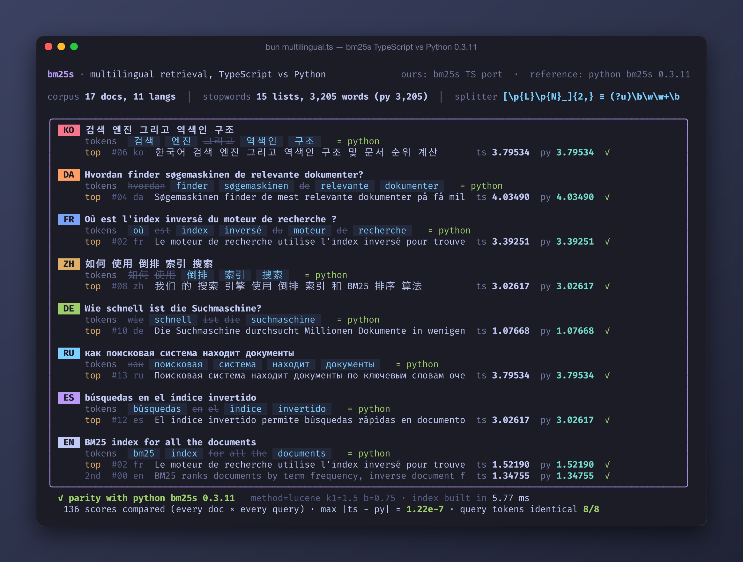Click the 'reference: python bm25s 0.3.11' text
743x562 pixels.
tap(610, 74)
